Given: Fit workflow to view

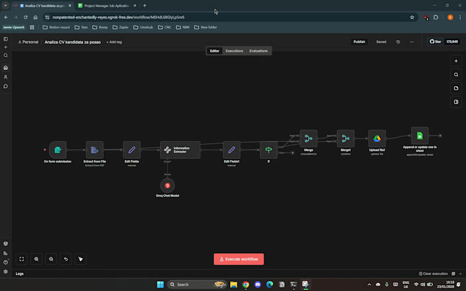Looking at the screenshot, I should [x=22, y=259].
